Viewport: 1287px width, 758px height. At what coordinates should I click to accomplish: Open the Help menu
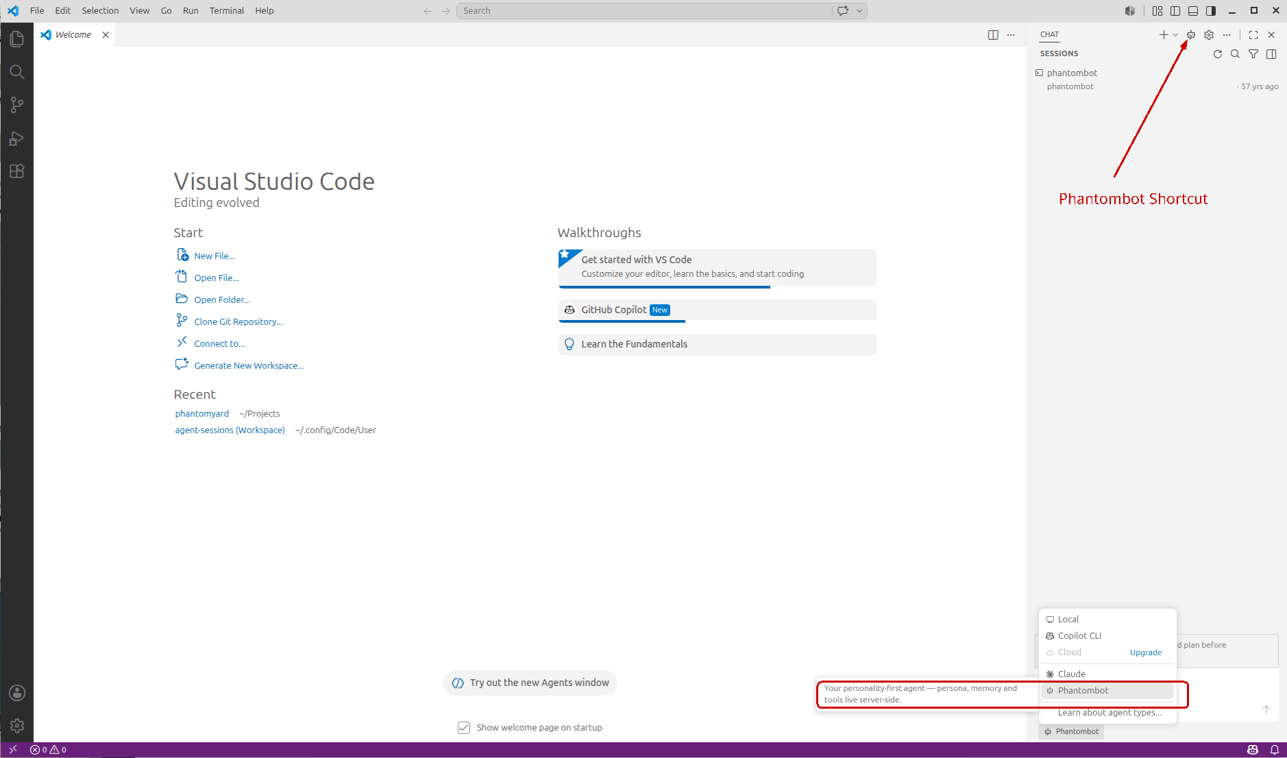tap(265, 11)
